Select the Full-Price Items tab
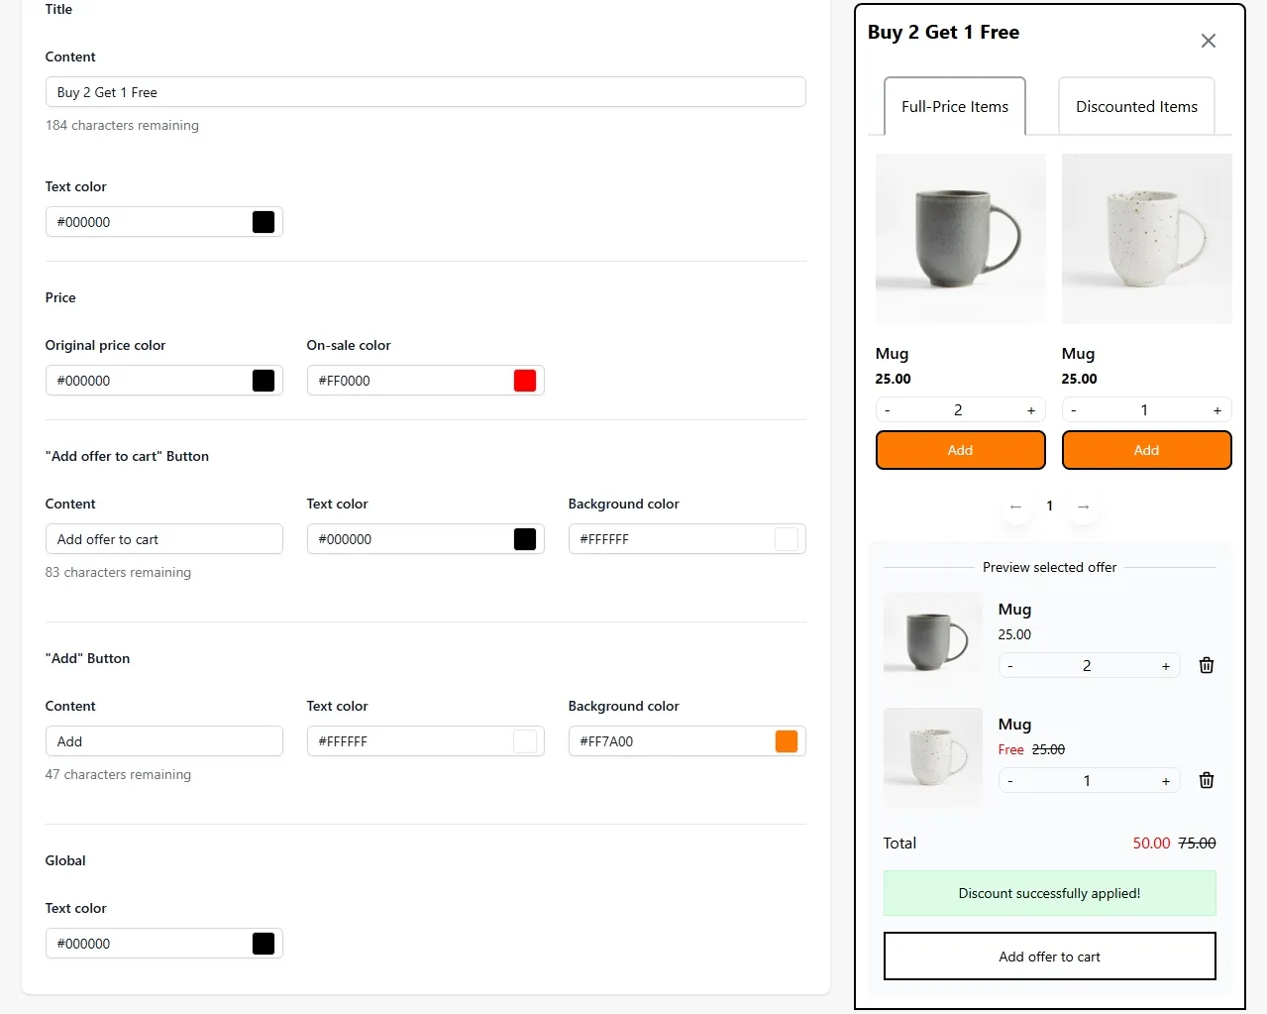The height and width of the screenshot is (1014, 1267). click(x=955, y=106)
